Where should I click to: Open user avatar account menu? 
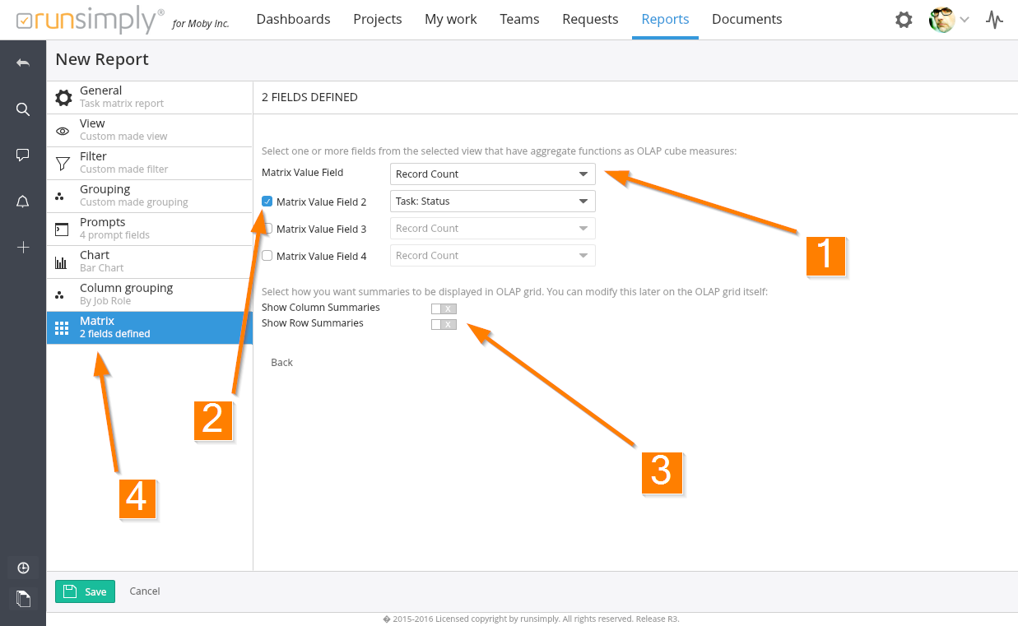coord(948,20)
